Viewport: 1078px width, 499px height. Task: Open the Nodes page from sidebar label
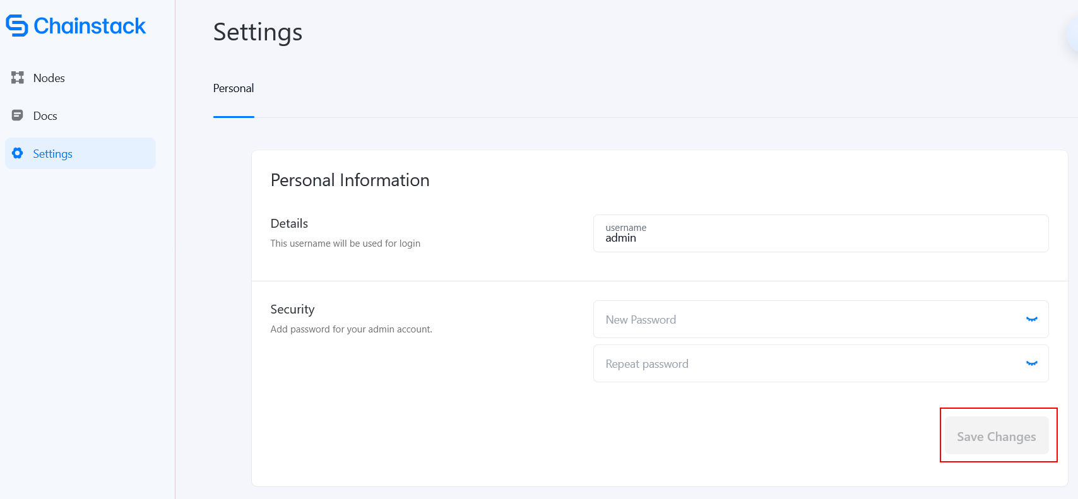(49, 78)
